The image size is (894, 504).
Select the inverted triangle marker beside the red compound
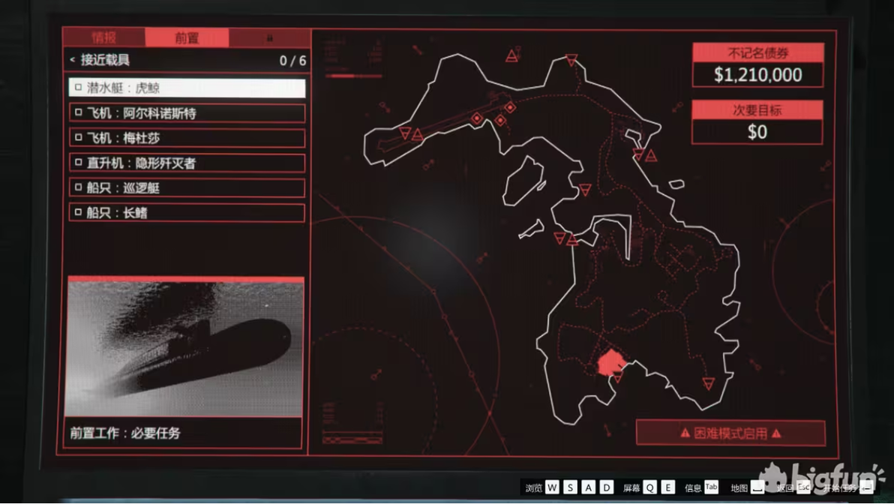tap(618, 377)
